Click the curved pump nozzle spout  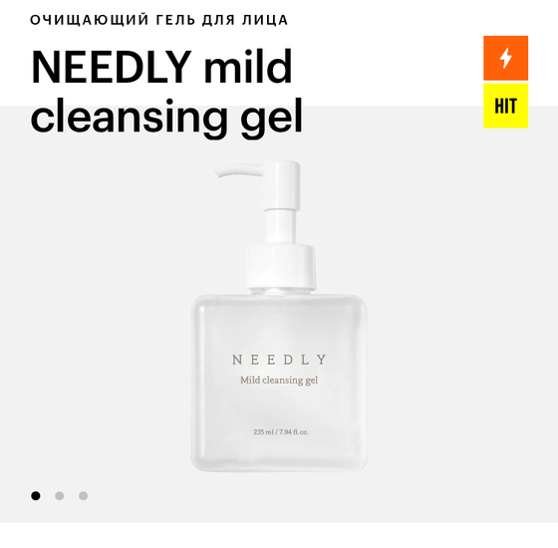point(239,170)
